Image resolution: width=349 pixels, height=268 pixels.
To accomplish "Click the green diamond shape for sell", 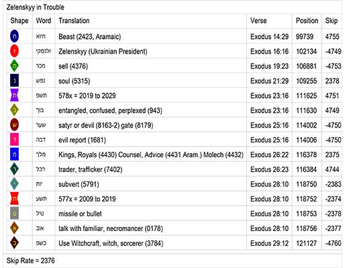I will point(14,66).
